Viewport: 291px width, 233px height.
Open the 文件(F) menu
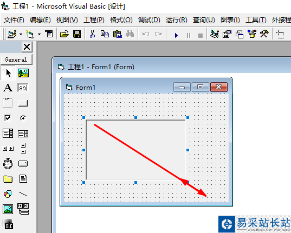click(x=14, y=20)
